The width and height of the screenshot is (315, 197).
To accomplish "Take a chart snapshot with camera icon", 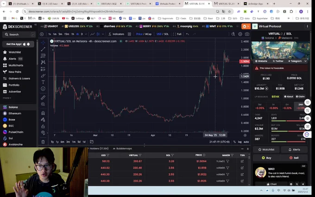I will [247, 34].
